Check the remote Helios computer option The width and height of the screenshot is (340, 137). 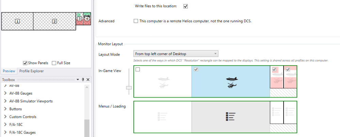[x=136, y=21]
